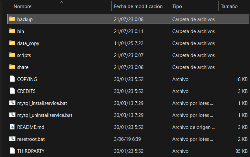Viewport: 250px width, 157px height.
Task: Select the mysql_installservice.bat batch icon
Action: (x=12, y=103)
